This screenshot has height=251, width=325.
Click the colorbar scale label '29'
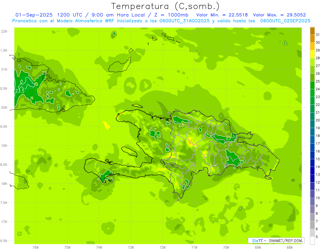point(318,50)
